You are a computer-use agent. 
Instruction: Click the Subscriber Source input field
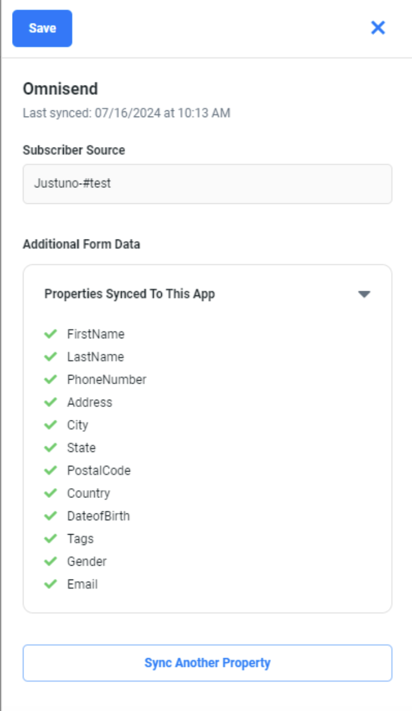point(207,184)
